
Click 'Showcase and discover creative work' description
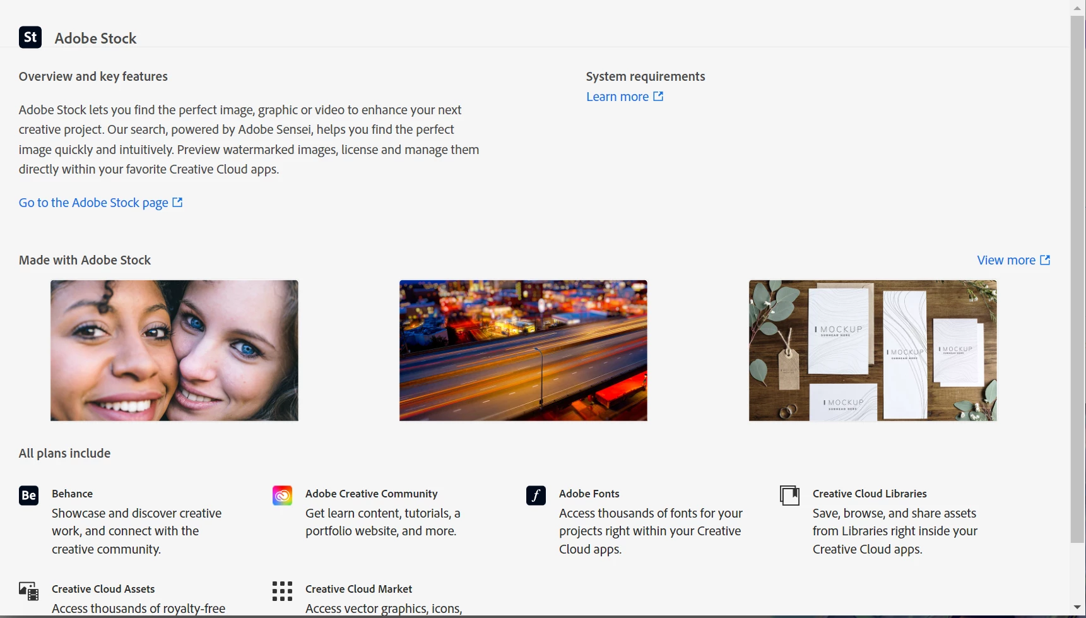pyautogui.click(x=136, y=531)
